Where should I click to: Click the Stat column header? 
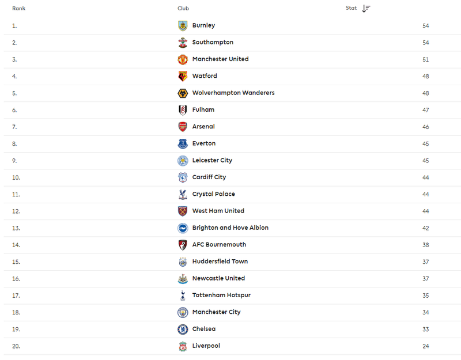click(351, 8)
